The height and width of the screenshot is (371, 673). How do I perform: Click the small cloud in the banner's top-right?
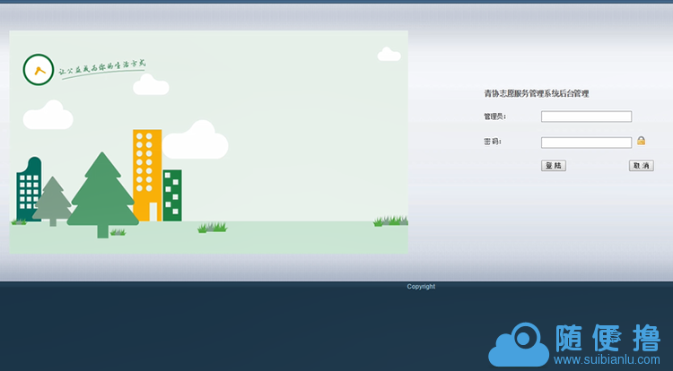[x=389, y=56]
